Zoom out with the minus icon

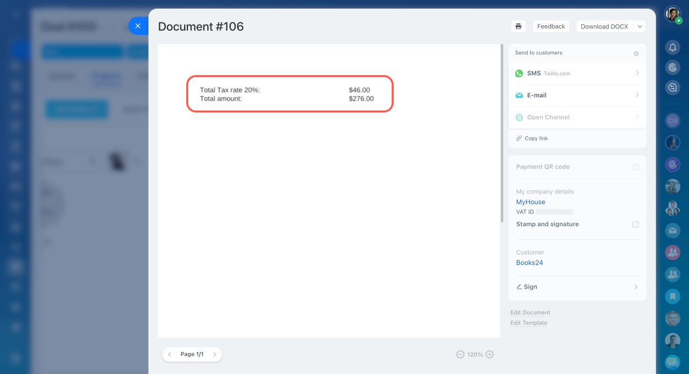(460, 354)
